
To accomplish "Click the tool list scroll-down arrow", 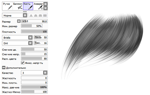I will pyautogui.click(x=45, y=8).
